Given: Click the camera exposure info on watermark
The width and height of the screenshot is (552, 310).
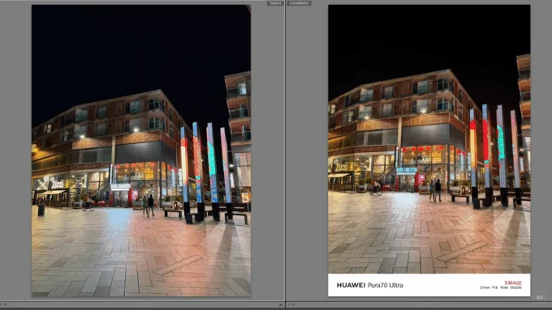Looking at the screenshot, I should click(x=501, y=287).
